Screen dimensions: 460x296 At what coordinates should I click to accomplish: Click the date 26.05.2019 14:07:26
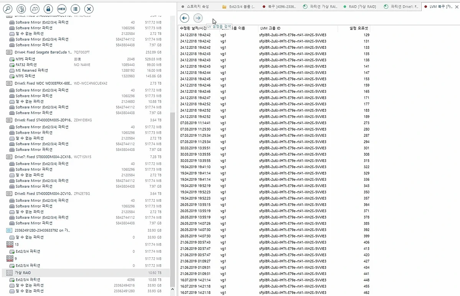coord(195,223)
